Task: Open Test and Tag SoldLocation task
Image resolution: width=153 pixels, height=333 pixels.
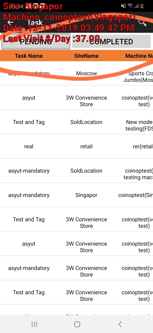Action: 76,122
